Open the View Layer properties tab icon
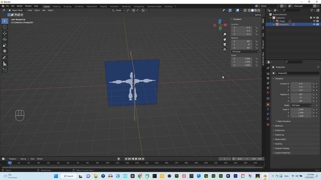The height and width of the screenshot is (180, 321). [x=268, y=83]
